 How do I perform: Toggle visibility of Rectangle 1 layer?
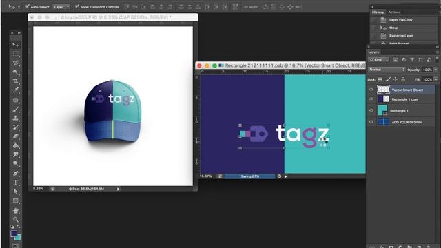371,110
